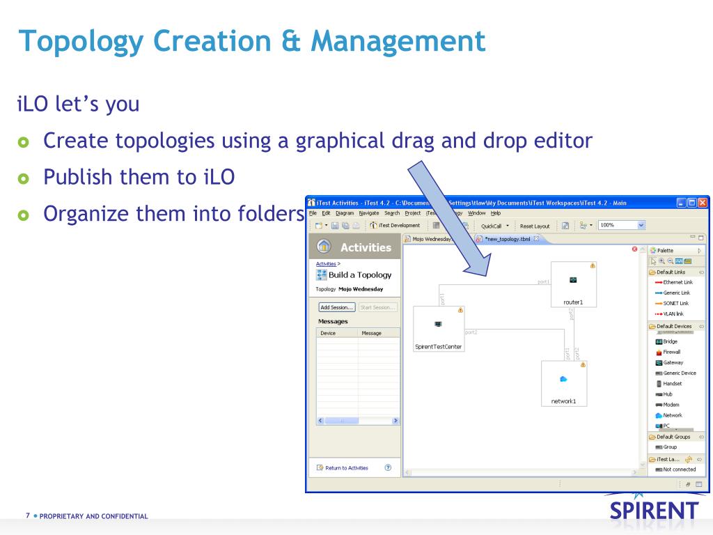This screenshot has height=535, width=713.
Task: Click the Activities breadcrumb link
Action: pos(326,264)
